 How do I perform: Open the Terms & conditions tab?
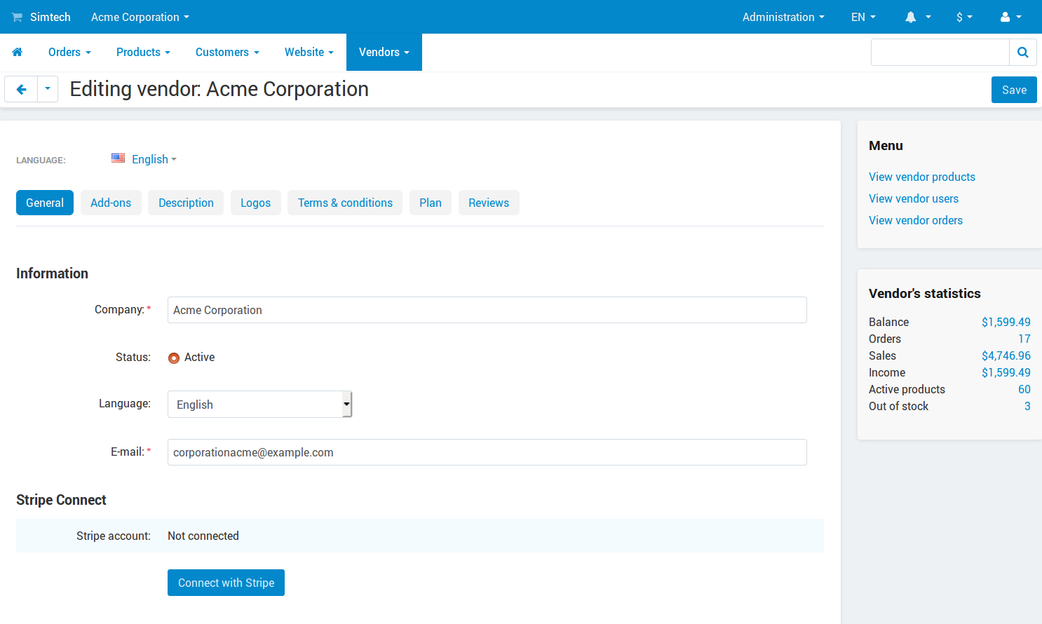345,203
